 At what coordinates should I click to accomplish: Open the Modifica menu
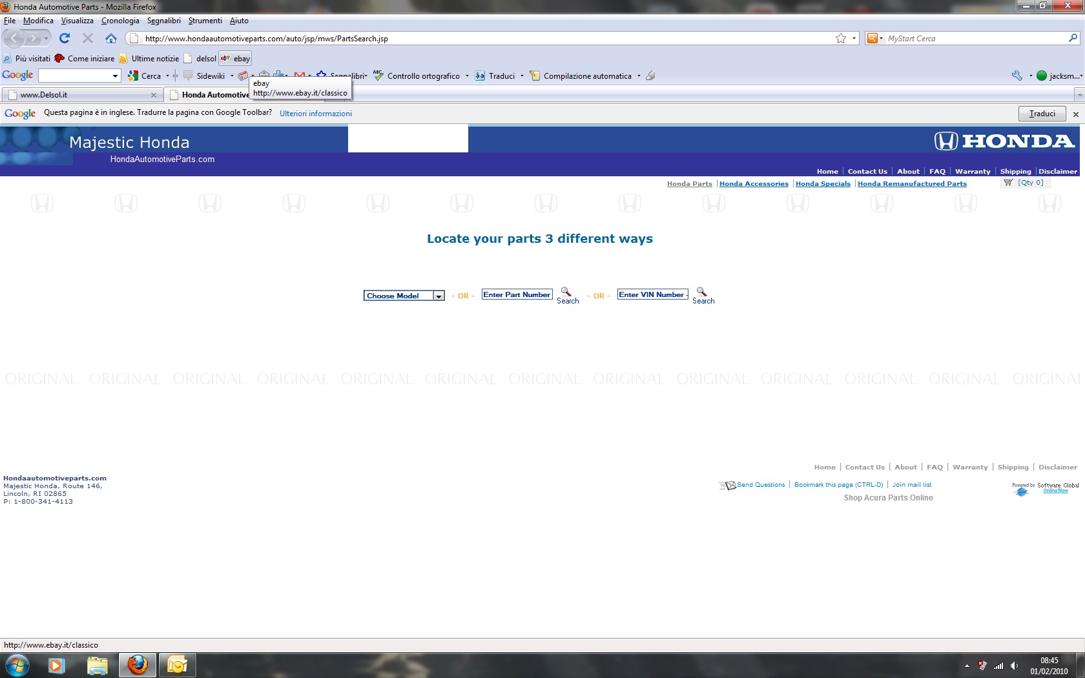click(38, 21)
